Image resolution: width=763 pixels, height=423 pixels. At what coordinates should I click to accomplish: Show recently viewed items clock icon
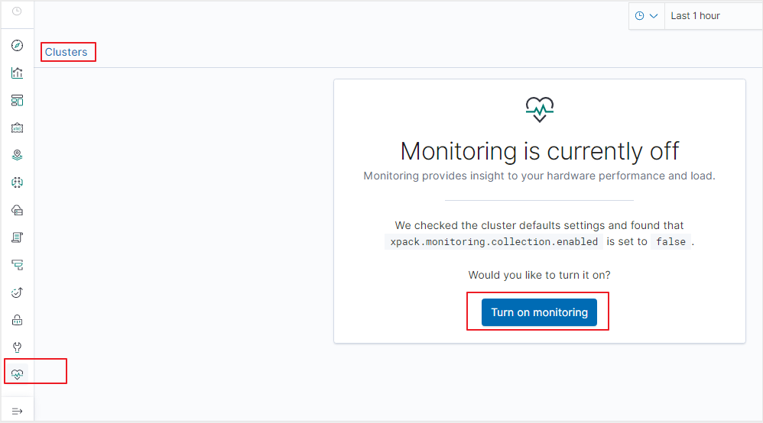[17, 11]
